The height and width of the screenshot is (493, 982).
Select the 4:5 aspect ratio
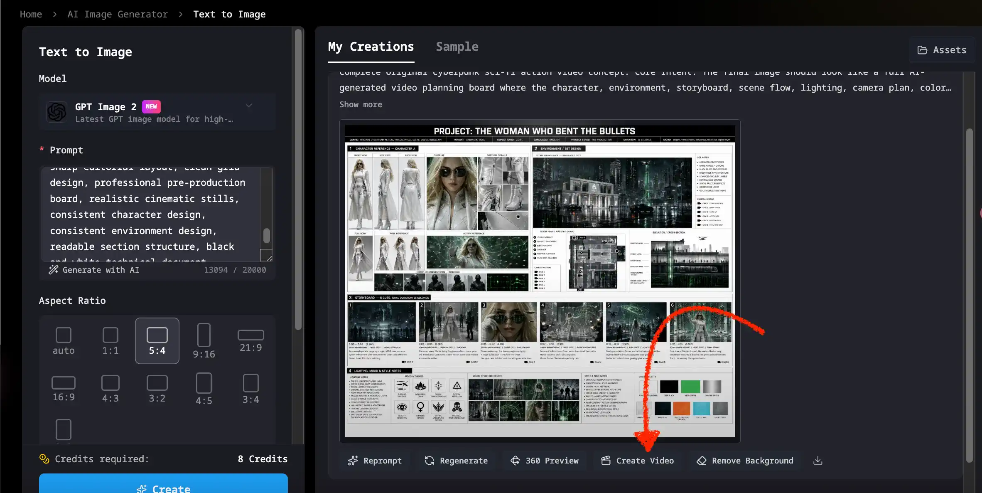[x=204, y=389]
